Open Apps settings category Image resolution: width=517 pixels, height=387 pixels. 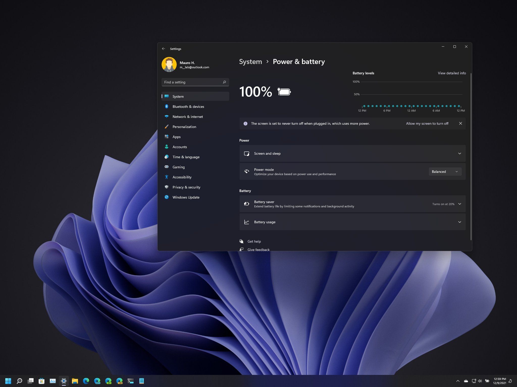click(195, 137)
